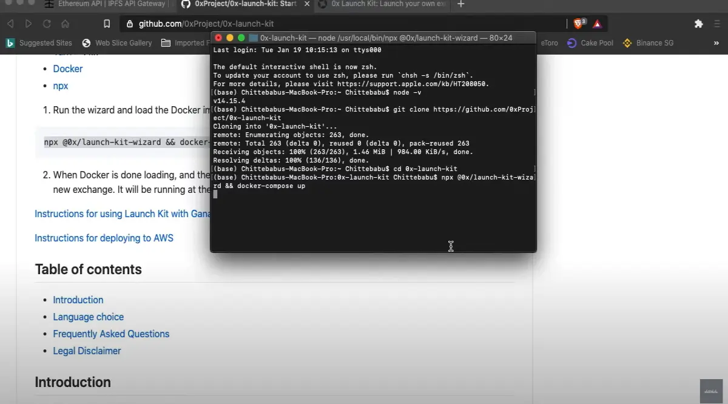Click the padlock icon in the address bar
The width and height of the screenshot is (728, 404).
(x=130, y=24)
